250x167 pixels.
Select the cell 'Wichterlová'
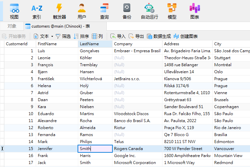coord(95,79)
